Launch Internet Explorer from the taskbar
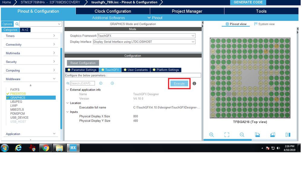Viewport: 302px width, 170px height. pos(18,148)
